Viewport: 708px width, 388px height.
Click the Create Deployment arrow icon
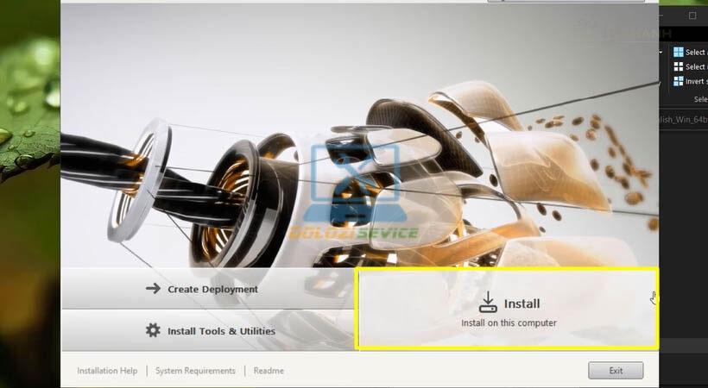click(x=153, y=288)
